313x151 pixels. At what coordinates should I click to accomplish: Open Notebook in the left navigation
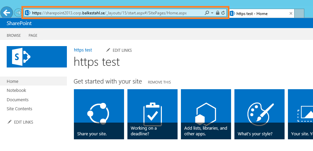coord(16,91)
